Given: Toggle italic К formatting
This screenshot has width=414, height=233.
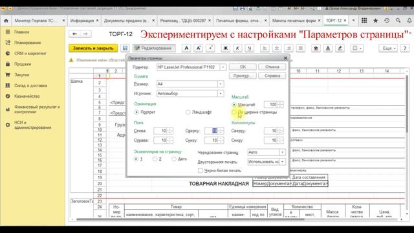Looking at the screenshot, I should pos(237,48).
